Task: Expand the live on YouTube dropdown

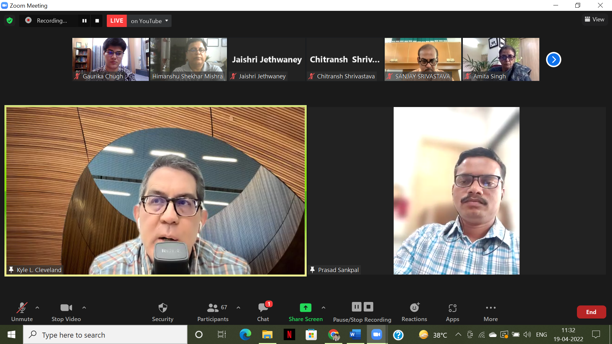Action: click(x=167, y=21)
